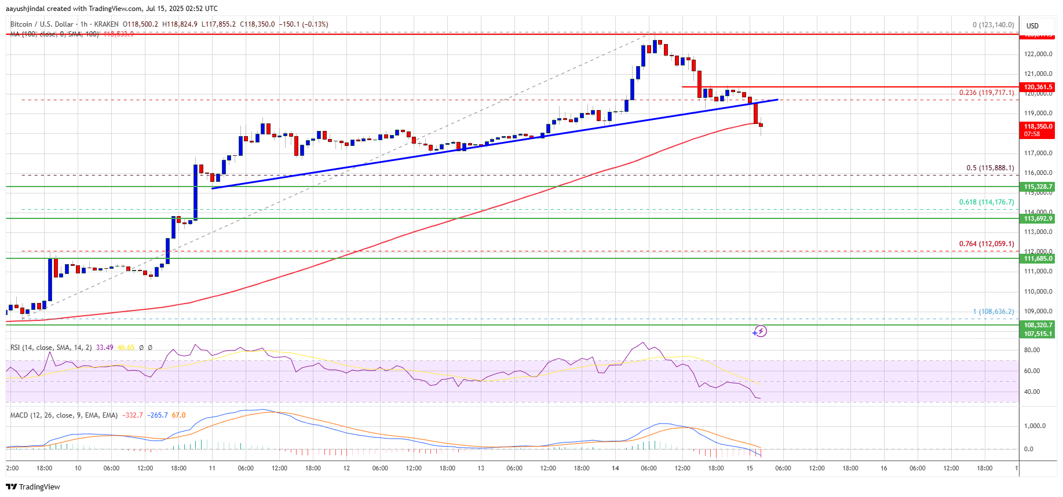
Task: Click the time axis date label 14
Action: pyautogui.click(x=615, y=468)
